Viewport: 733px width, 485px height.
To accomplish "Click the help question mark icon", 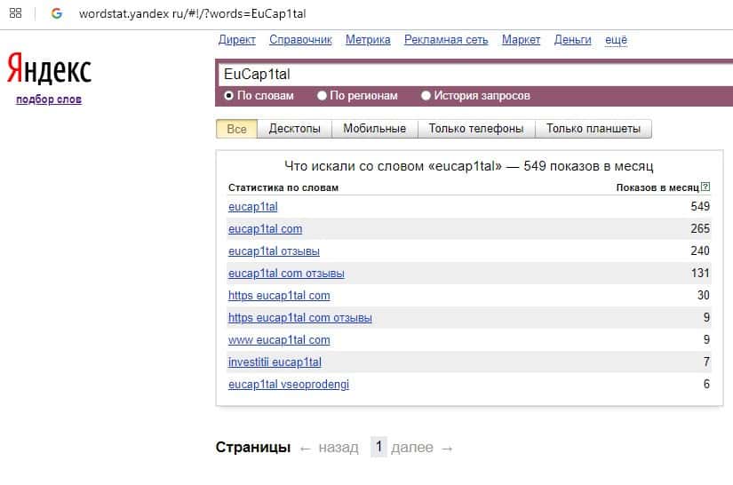I will coord(705,187).
